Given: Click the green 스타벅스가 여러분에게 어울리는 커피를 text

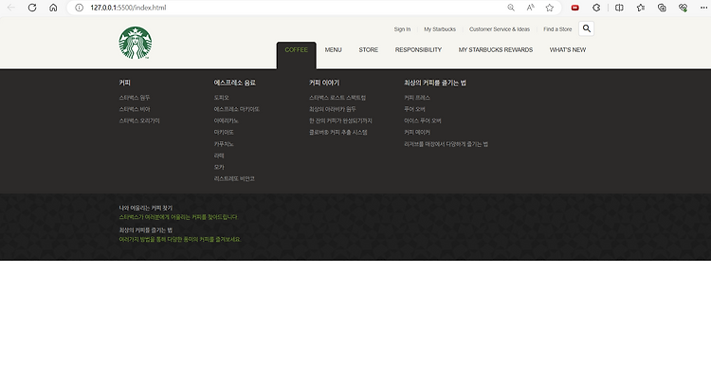Looking at the screenshot, I should coord(178,217).
